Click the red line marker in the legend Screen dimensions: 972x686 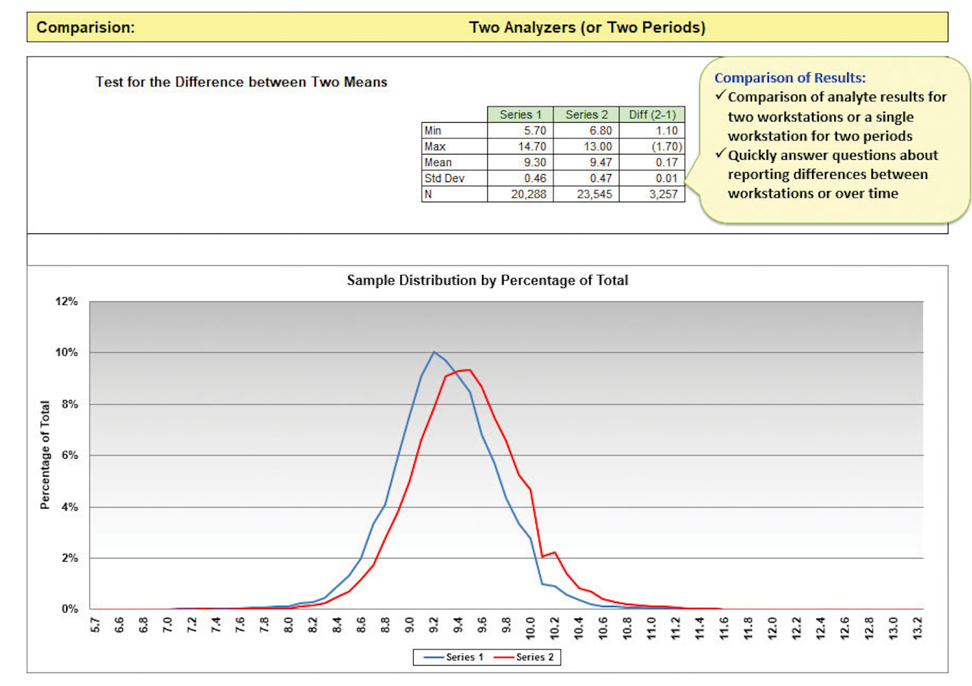coord(504,657)
